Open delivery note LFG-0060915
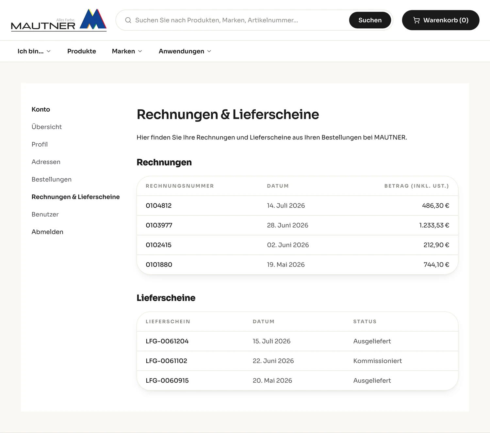The height and width of the screenshot is (433, 490). coord(167,380)
